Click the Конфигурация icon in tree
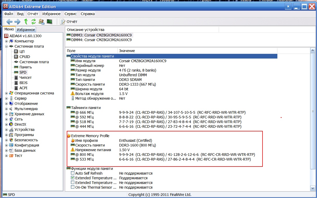 click(11, 145)
